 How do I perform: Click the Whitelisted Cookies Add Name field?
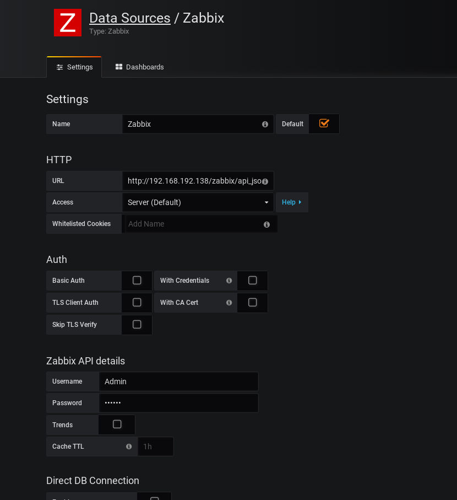(x=202, y=224)
